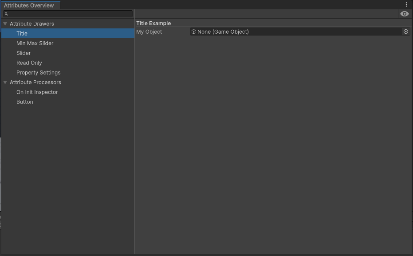
Task: Select the On Init Inspector item
Action: click(37, 92)
